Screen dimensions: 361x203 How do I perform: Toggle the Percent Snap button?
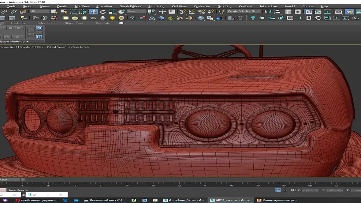[201, 12]
